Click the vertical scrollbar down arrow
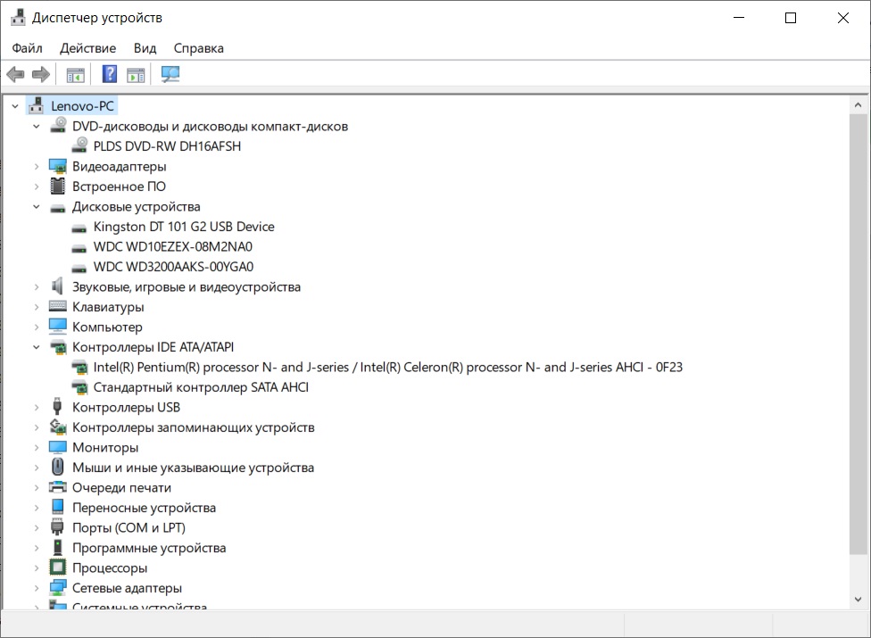 pos(860,600)
